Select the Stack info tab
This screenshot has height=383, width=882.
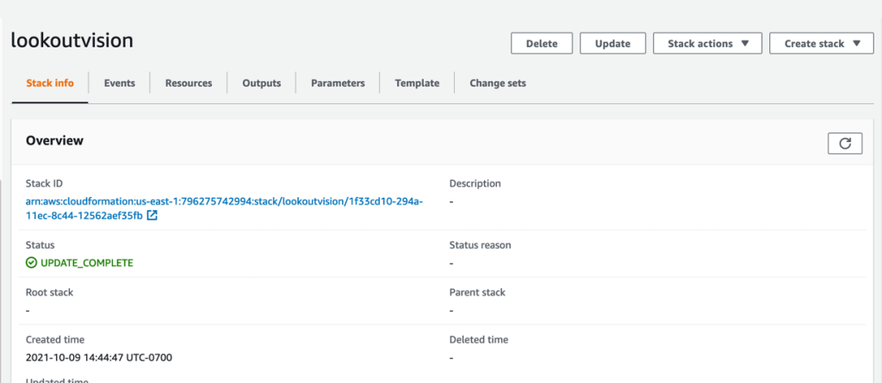pyautogui.click(x=50, y=83)
